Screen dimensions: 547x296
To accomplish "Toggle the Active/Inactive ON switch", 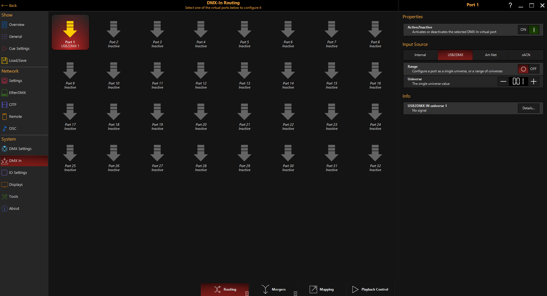I will [x=528, y=30].
